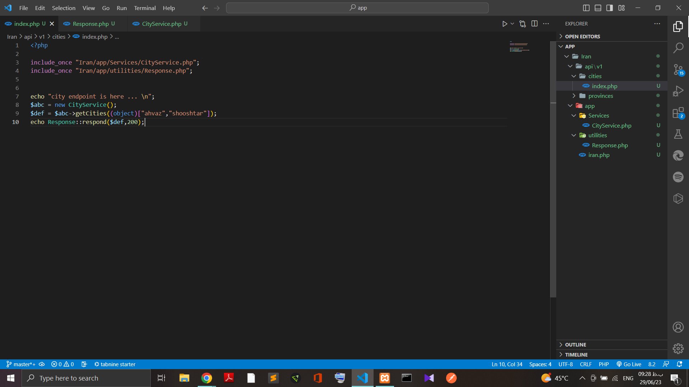Open Chrome from the taskbar
689x387 pixels.
click(206, 378)
